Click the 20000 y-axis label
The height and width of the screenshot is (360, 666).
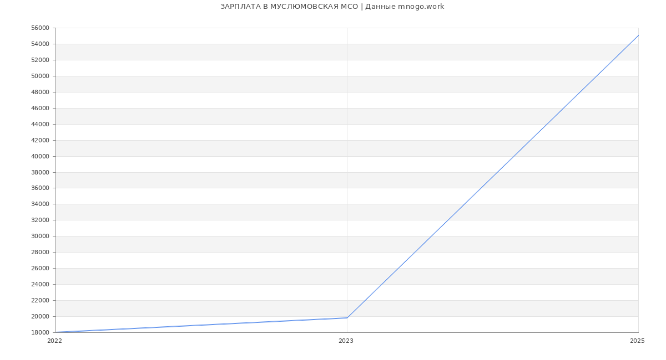[40, 316]
